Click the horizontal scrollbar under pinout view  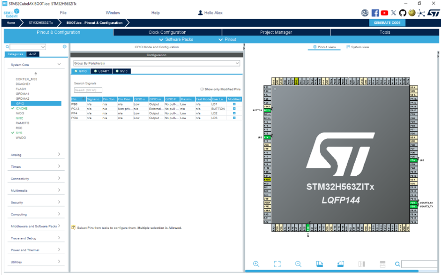coord(332,271)
